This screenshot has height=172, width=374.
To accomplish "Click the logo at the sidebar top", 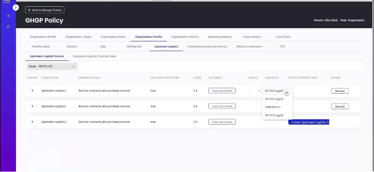I will tap(7, 1).
